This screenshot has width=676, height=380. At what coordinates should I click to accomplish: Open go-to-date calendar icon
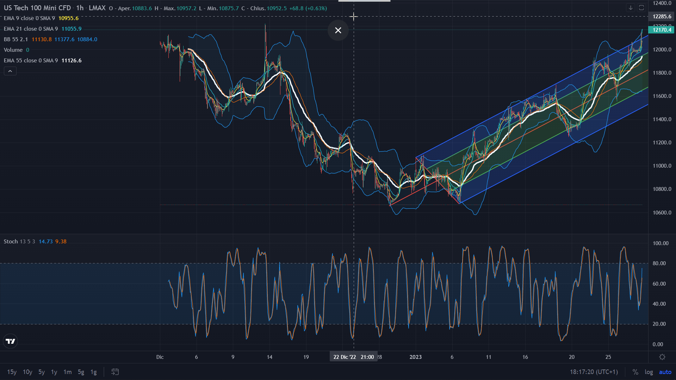(x=115, y=372)
